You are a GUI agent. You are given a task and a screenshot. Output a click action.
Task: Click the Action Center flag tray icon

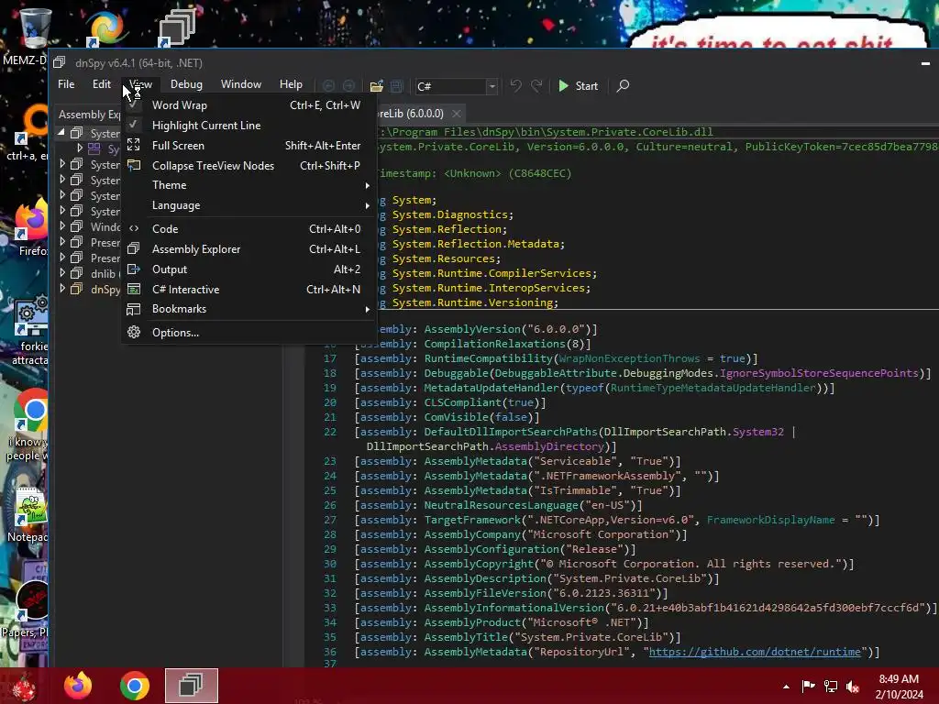(x=809, y=686)
